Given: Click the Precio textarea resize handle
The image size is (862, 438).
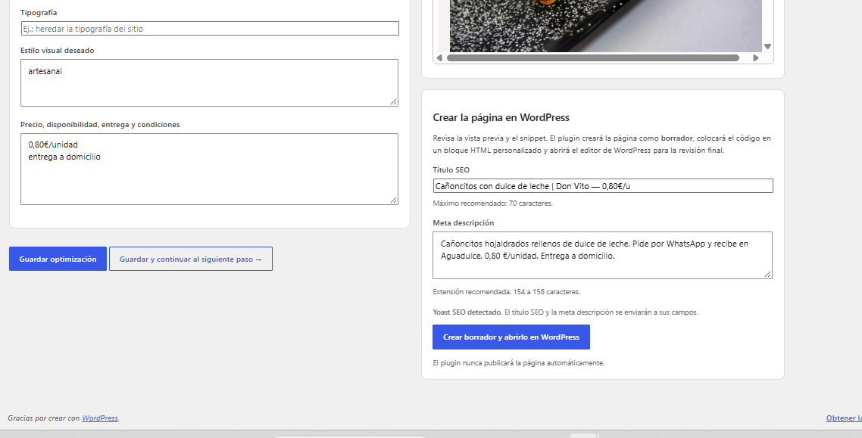Looking at the screenshot, I should [x=394, y=200].
